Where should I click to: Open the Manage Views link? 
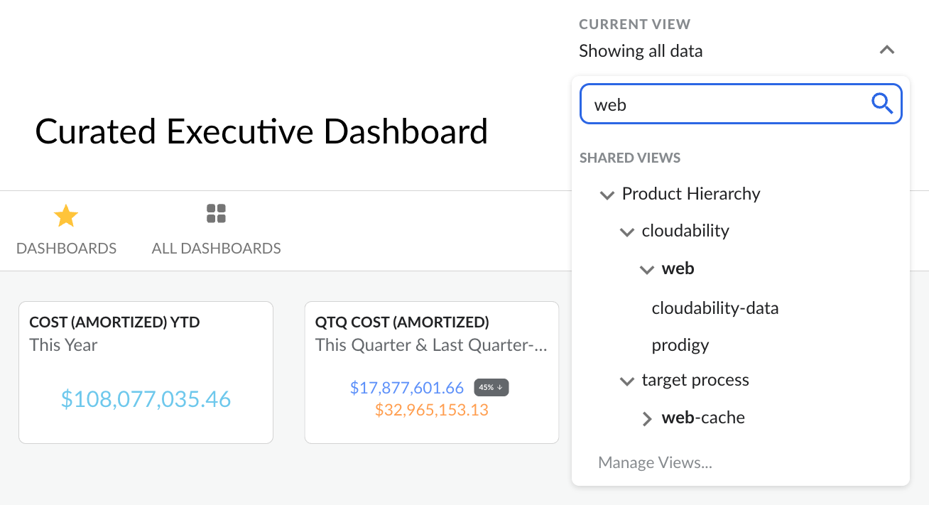click(x=655, y=463)
